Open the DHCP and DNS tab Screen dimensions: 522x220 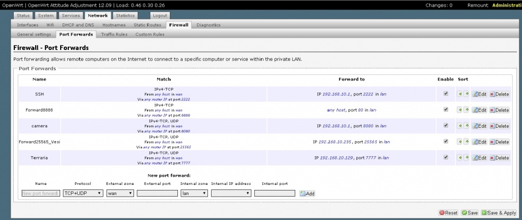(x=79, y=24)
